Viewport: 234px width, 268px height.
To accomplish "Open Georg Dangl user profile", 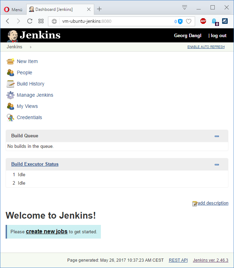I will point(187,35).
